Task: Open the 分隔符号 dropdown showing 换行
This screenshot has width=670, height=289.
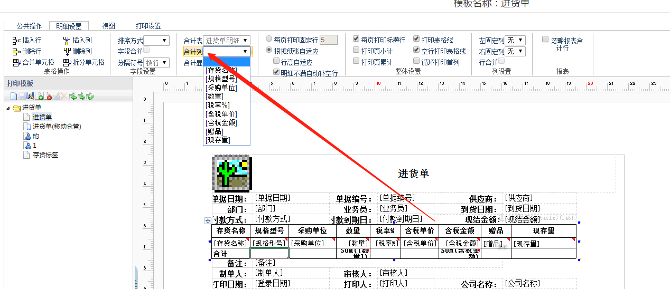Action: [156, 63]
